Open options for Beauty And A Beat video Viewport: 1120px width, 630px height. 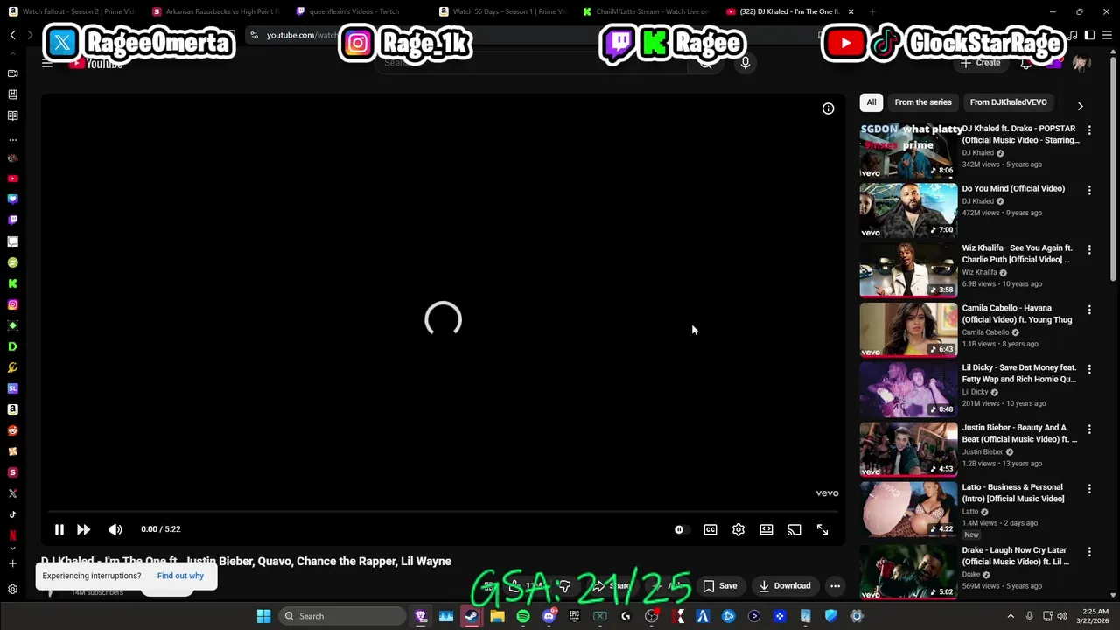(1089, 430)
